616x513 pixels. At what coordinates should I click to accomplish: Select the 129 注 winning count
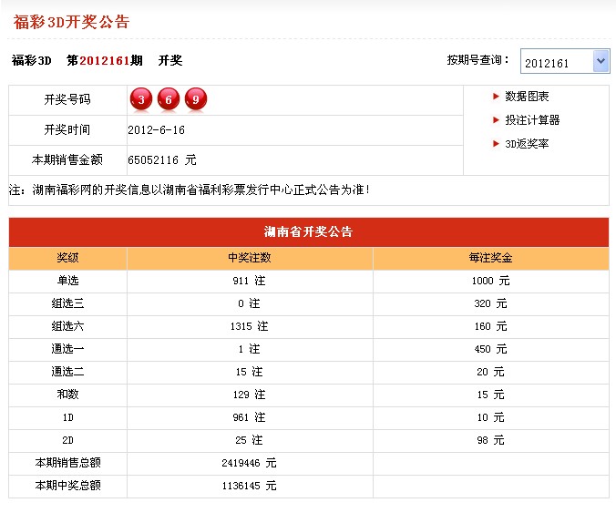pos(249,395)
